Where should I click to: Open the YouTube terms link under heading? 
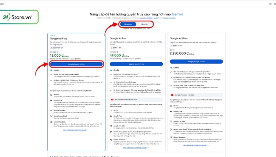150,18
